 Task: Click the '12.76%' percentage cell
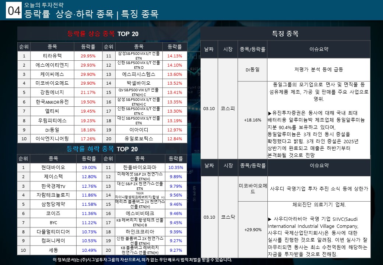[89, 186]
